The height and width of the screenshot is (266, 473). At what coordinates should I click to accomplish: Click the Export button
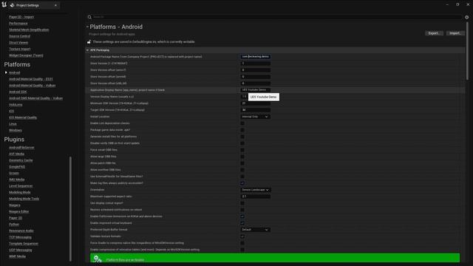(434, 33)
